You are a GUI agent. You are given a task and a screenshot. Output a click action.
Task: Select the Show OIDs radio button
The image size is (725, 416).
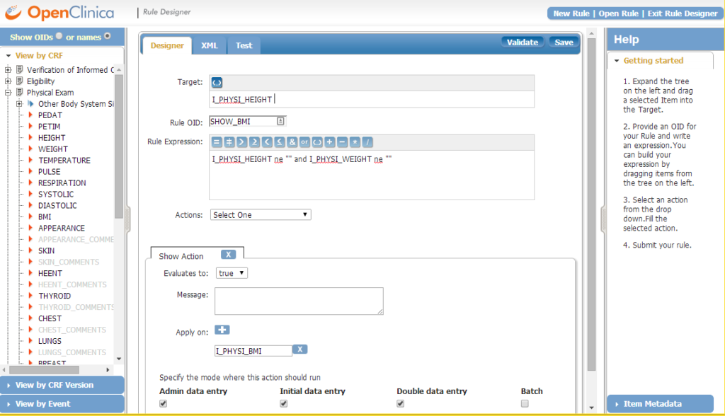(59, 36)
